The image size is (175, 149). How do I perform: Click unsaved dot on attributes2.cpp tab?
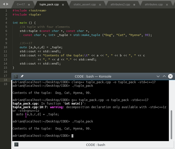point(134,5)
